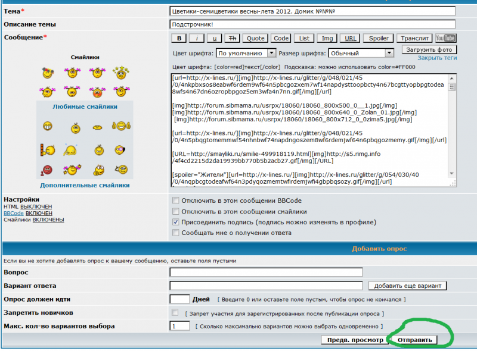477x351 pixels.
Task: Insert the big toothy grin smiley
Action: (48, 126)
